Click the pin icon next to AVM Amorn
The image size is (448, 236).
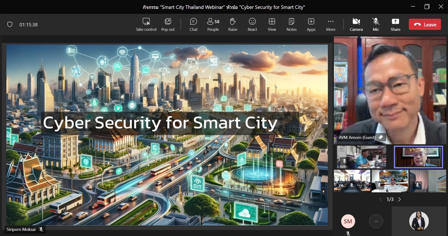[380, 137]
